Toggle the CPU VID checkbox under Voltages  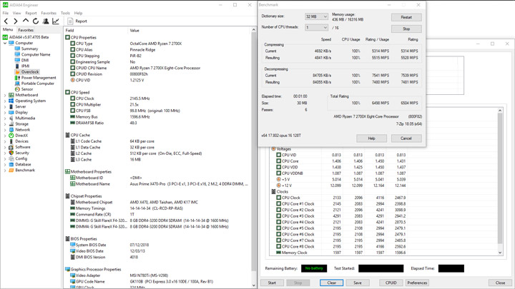(278, 155)
